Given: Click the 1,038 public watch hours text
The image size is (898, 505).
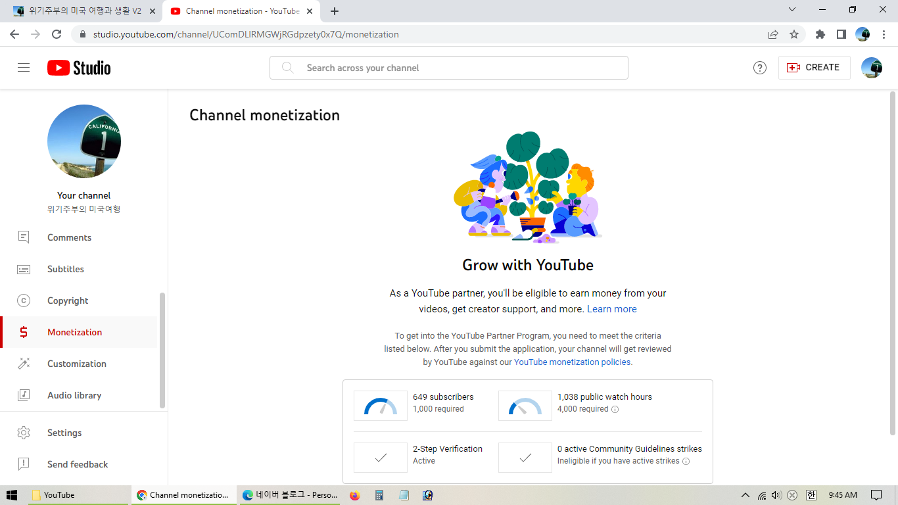Looking at the screenshot, I should [605, 397].
